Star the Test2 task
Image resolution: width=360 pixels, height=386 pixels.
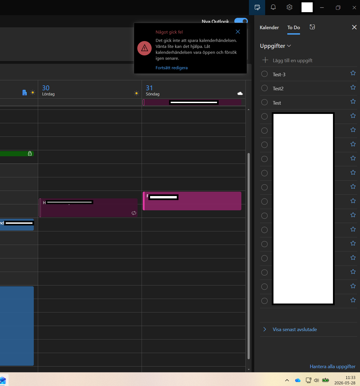pos(353,88)
